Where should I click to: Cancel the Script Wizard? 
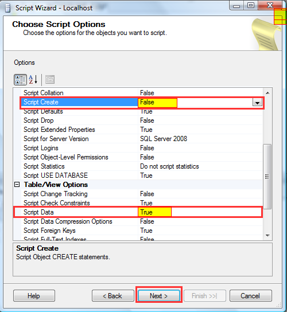tap(251, 296)
